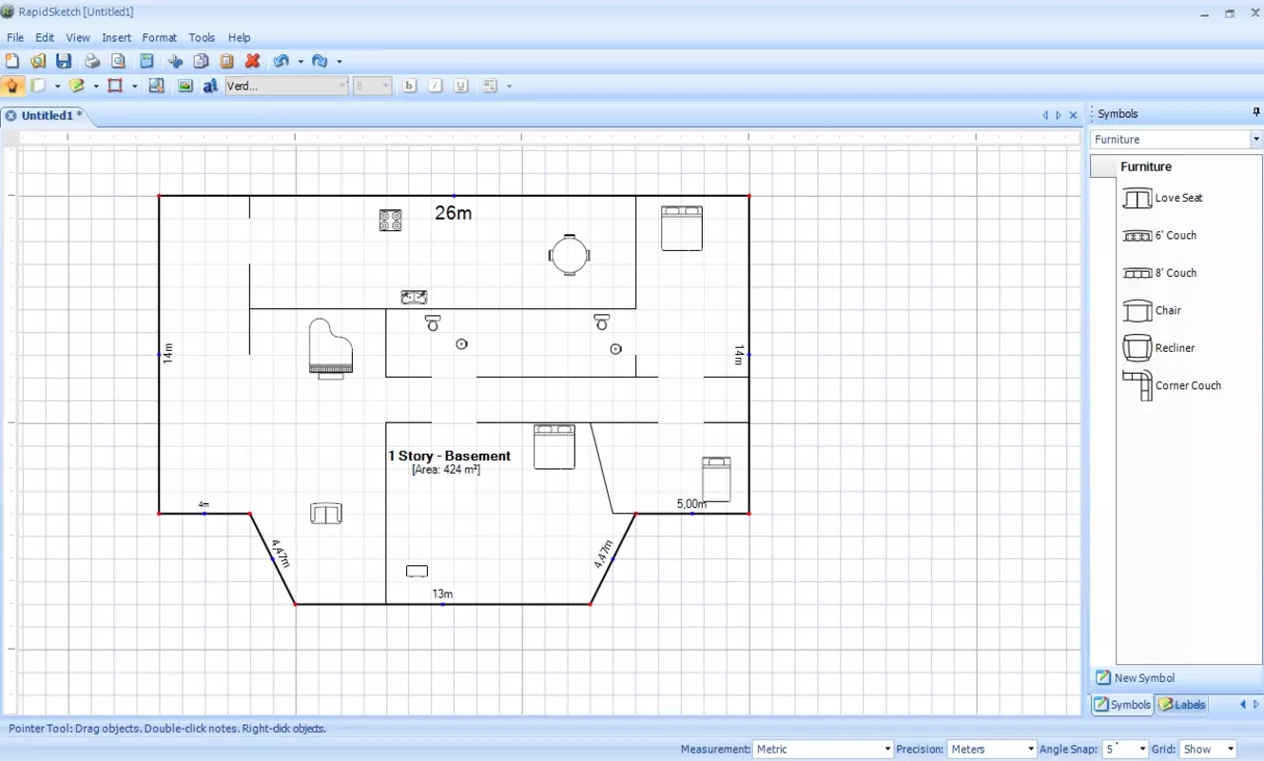
Task: Expand the draw area tool dropdown arrow
Action: pos(134,87)
